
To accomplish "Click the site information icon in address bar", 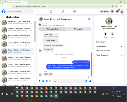I will click(x=13, y=6).
